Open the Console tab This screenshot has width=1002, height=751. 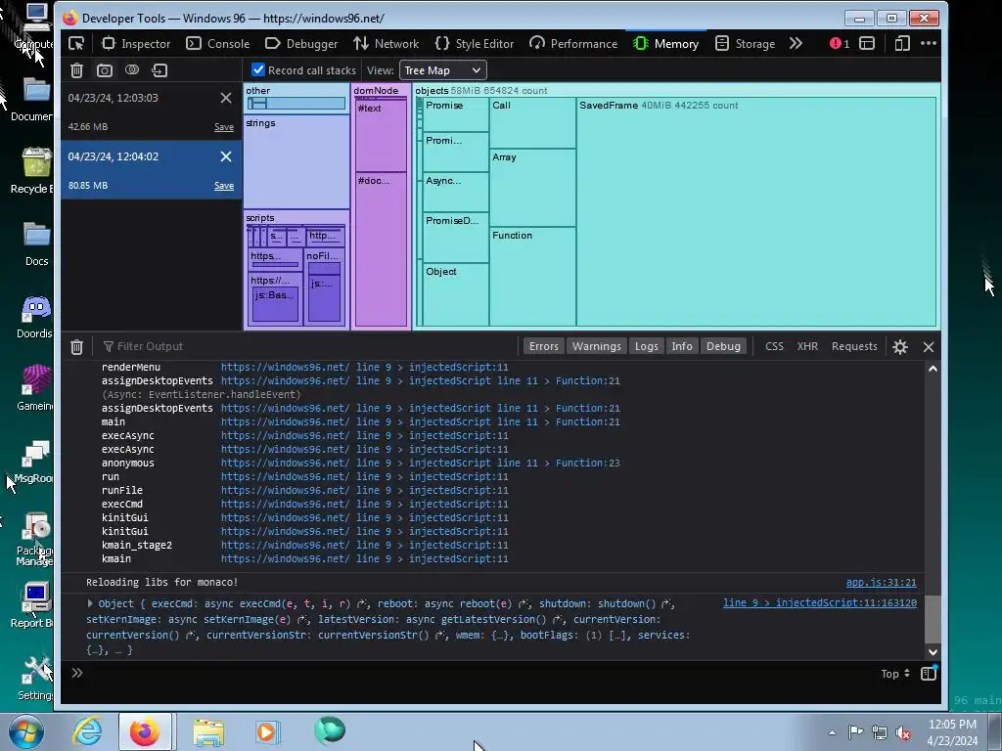click(x=218, y=43)
